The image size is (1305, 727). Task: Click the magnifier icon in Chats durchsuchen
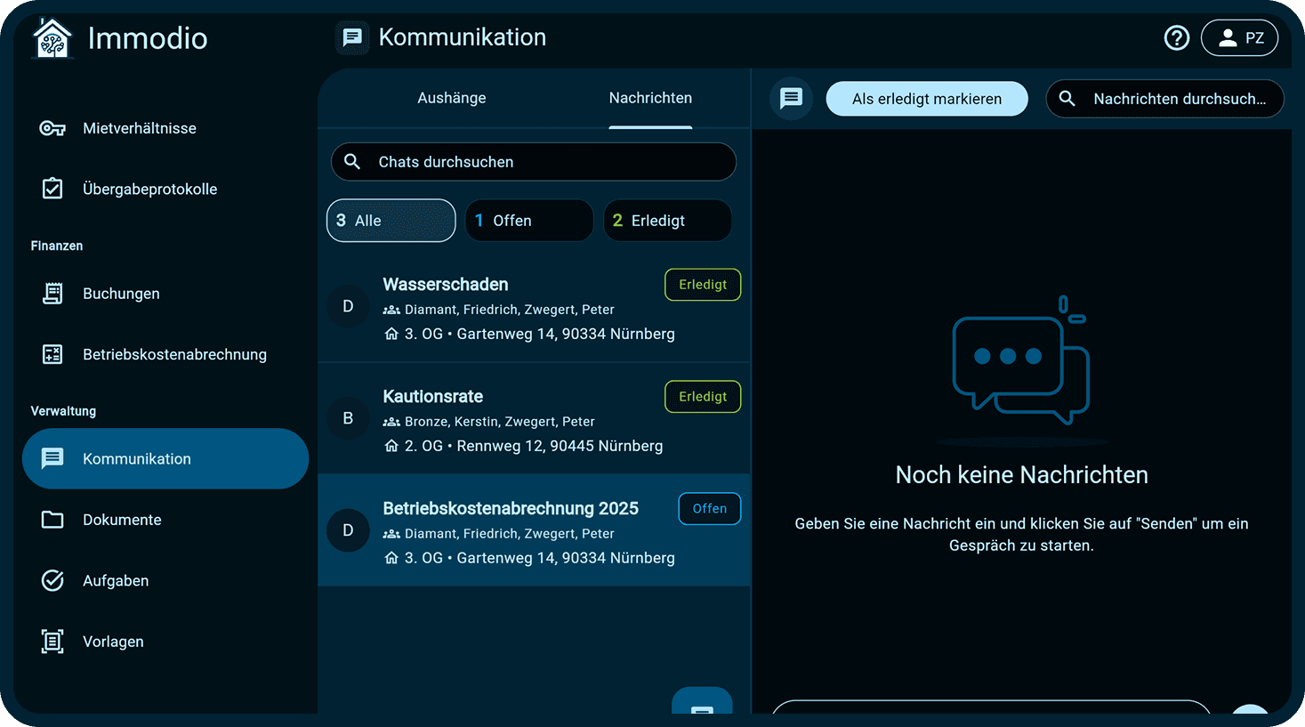coord(352,162)
